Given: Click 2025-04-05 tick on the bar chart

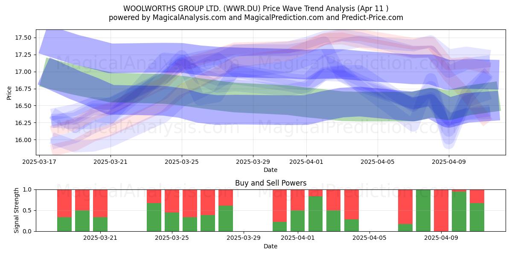Looking at the screenshot, I should (x=369, y=238).
